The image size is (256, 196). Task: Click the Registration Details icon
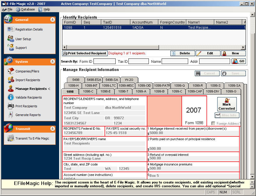(11, 29)
